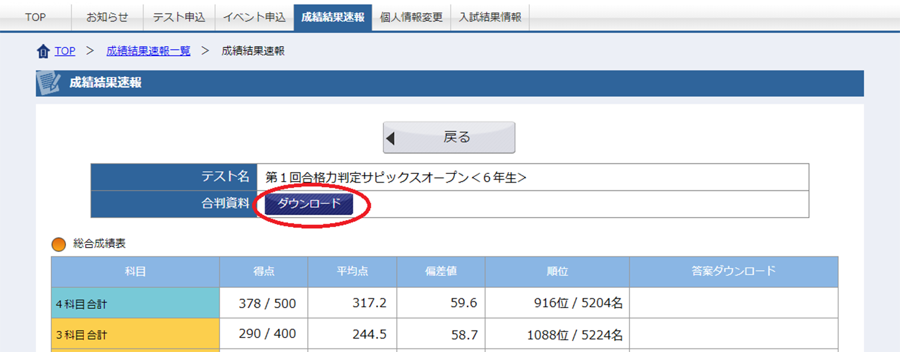Follow the TOP breadcrumb link
The width and height of the screenshot is (900, 352).
click(65, 51)
